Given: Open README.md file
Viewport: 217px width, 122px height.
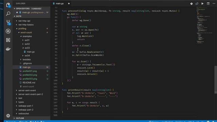Looking at the screenshot, I should pyautogui.click(x=29, y=83).
